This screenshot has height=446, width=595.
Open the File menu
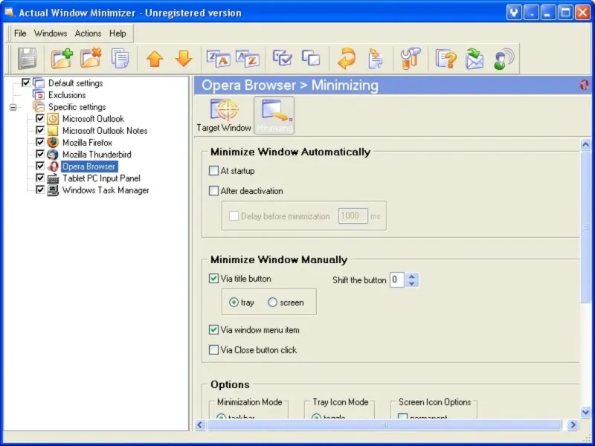[x=20, y=33]
